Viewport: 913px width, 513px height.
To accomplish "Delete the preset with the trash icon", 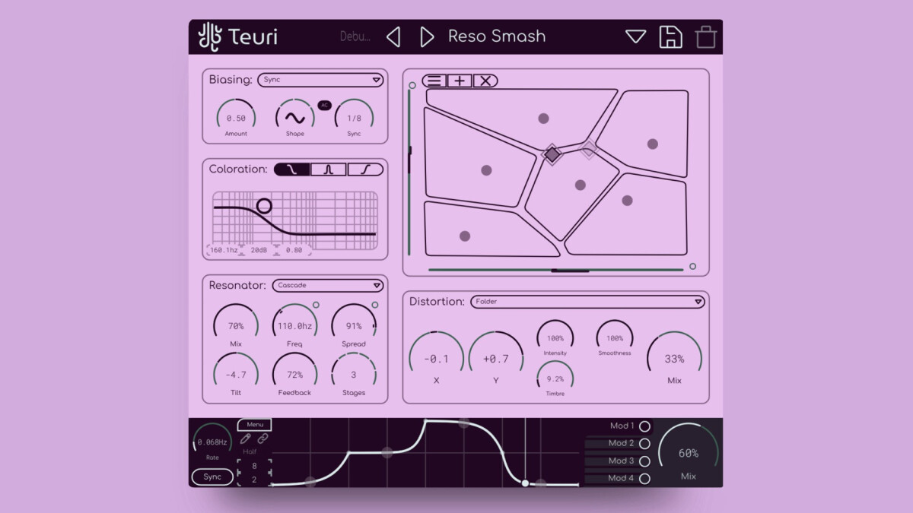I will (705, 36).
